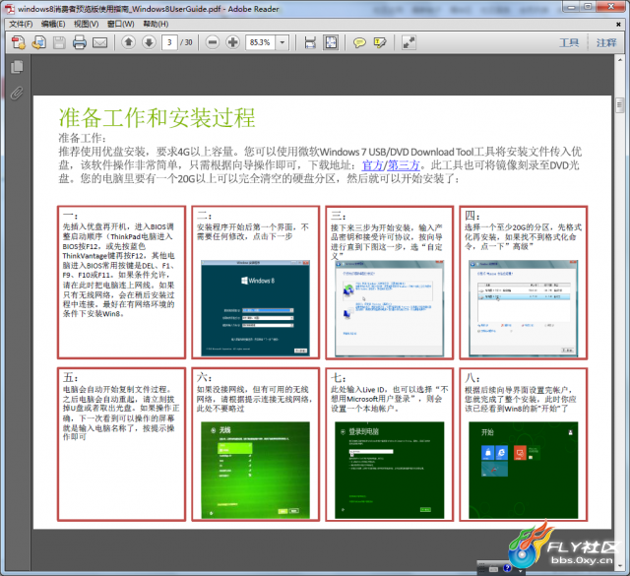
Task: Click the scrollbar up arrow
Action: point(619,59)
